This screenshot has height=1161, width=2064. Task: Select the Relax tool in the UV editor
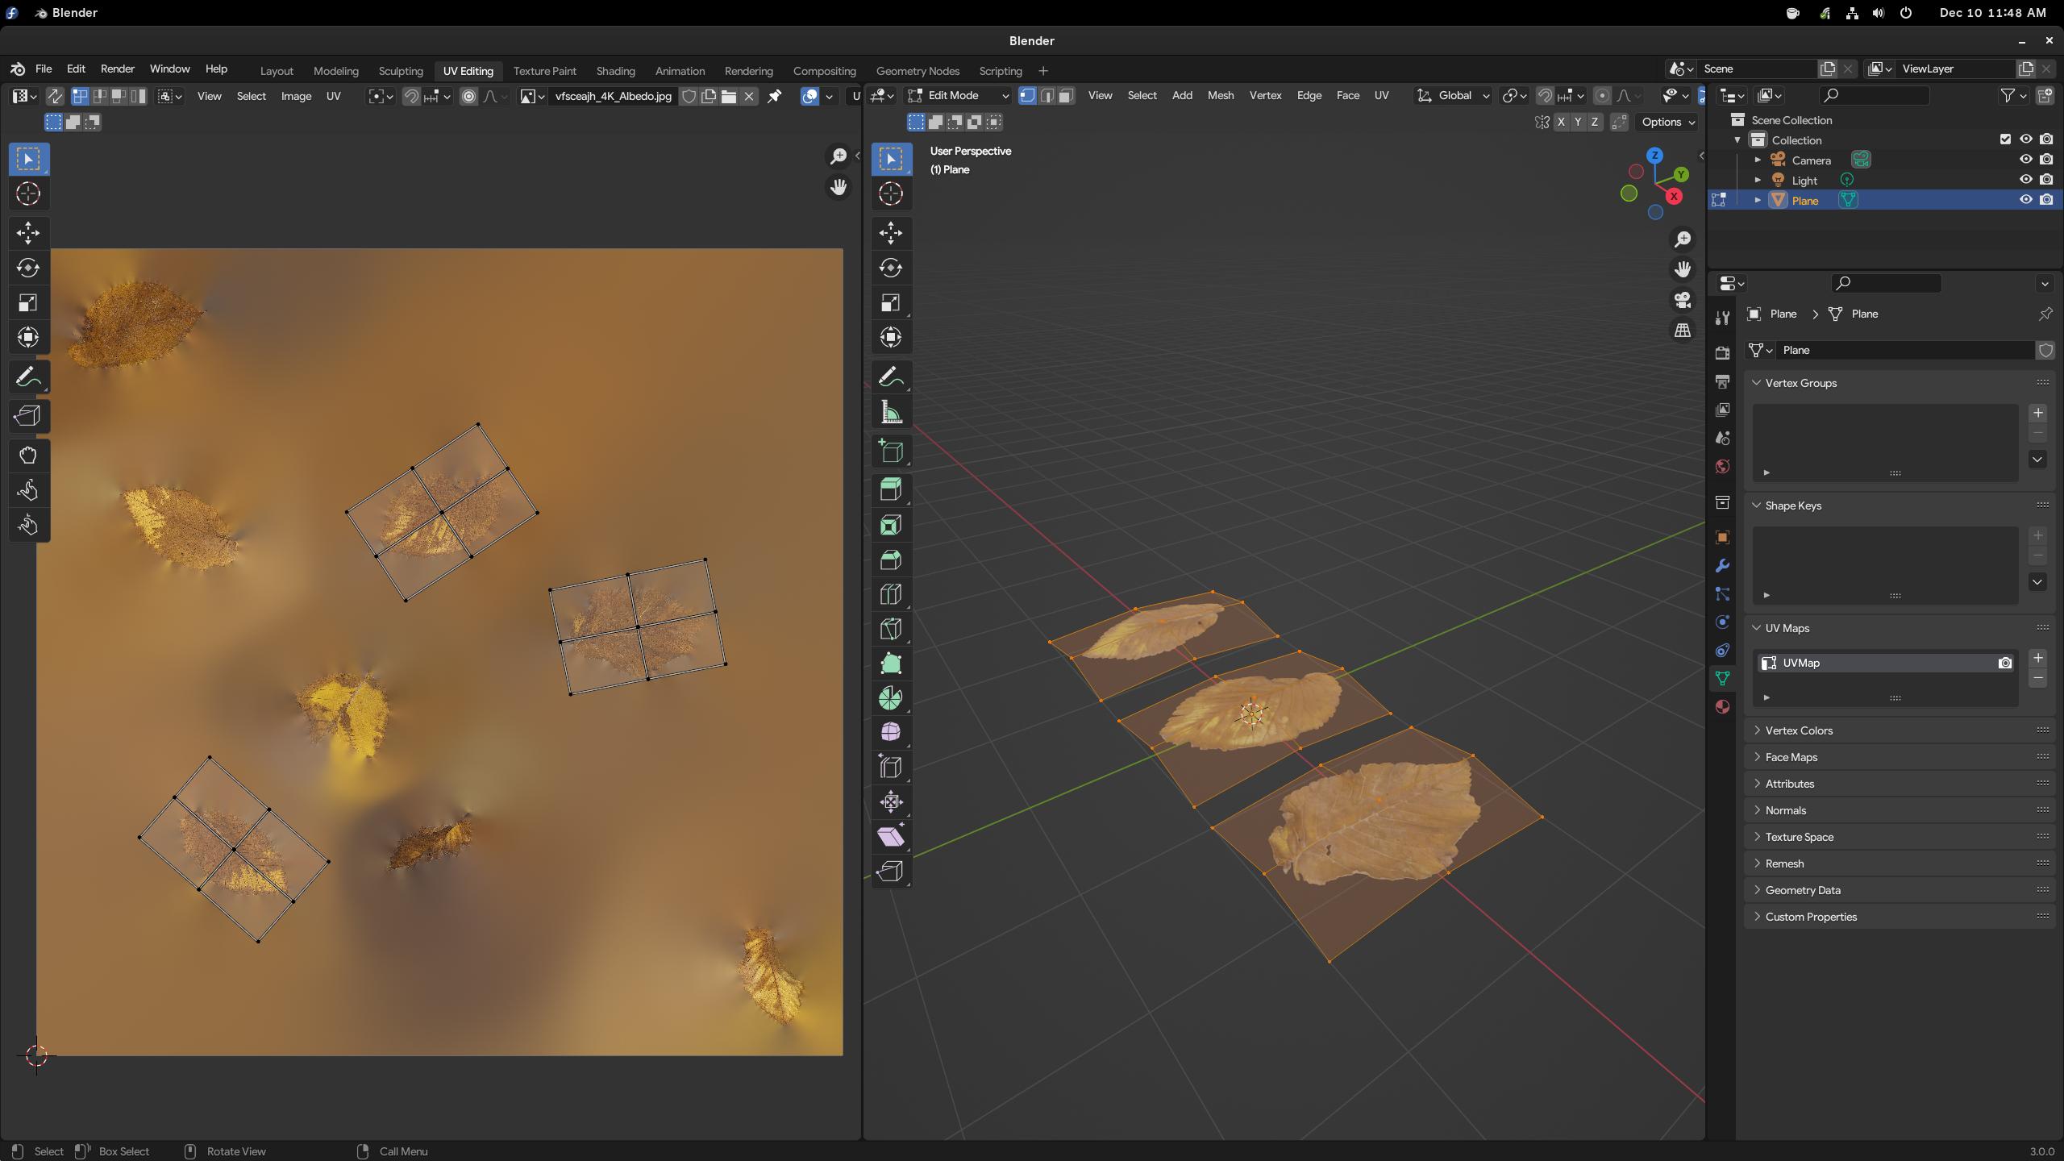(x=28, y=490)
